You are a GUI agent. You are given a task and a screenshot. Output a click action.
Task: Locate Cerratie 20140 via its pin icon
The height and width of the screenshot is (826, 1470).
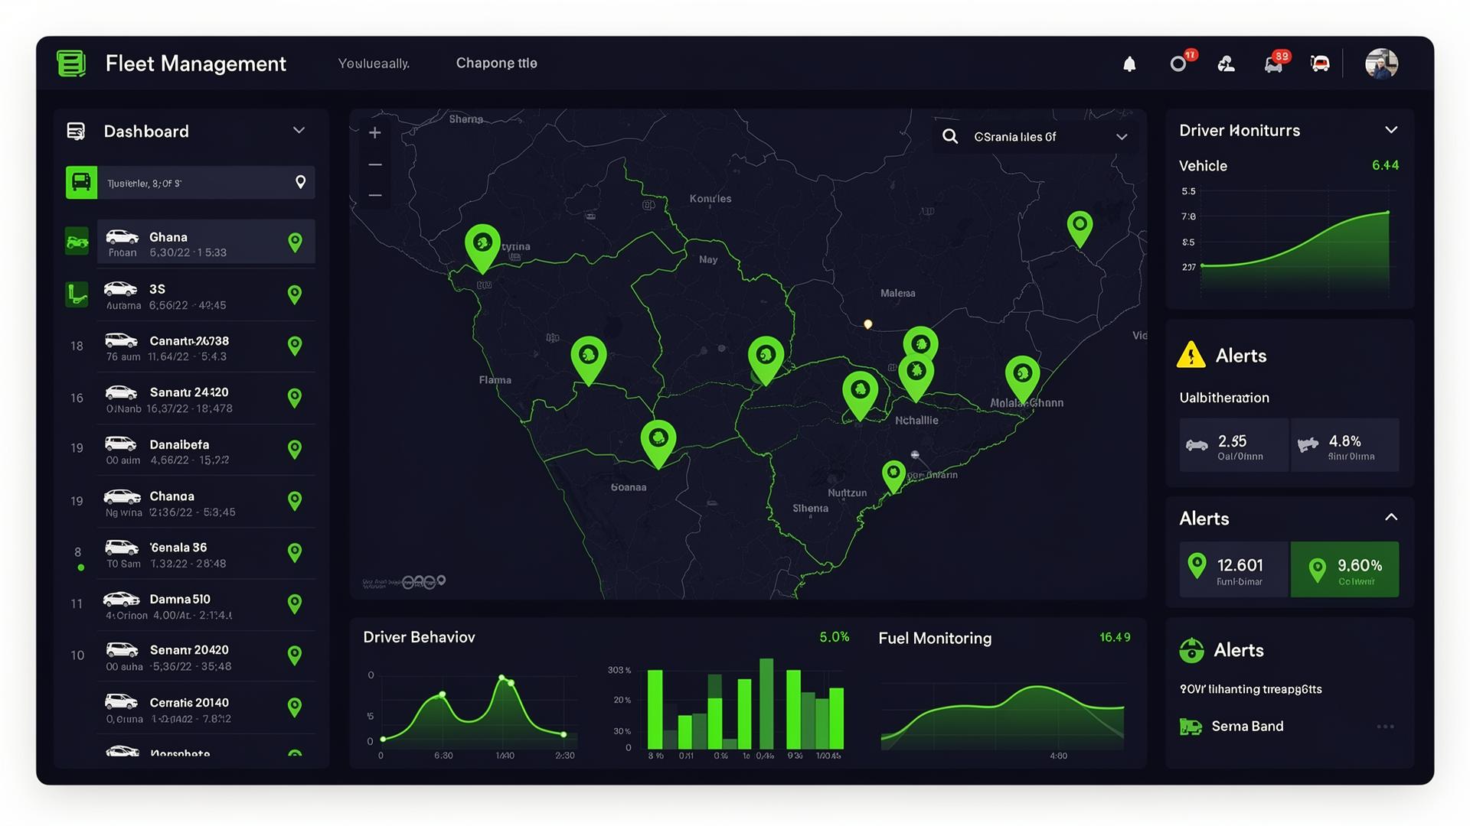[295, 707]
